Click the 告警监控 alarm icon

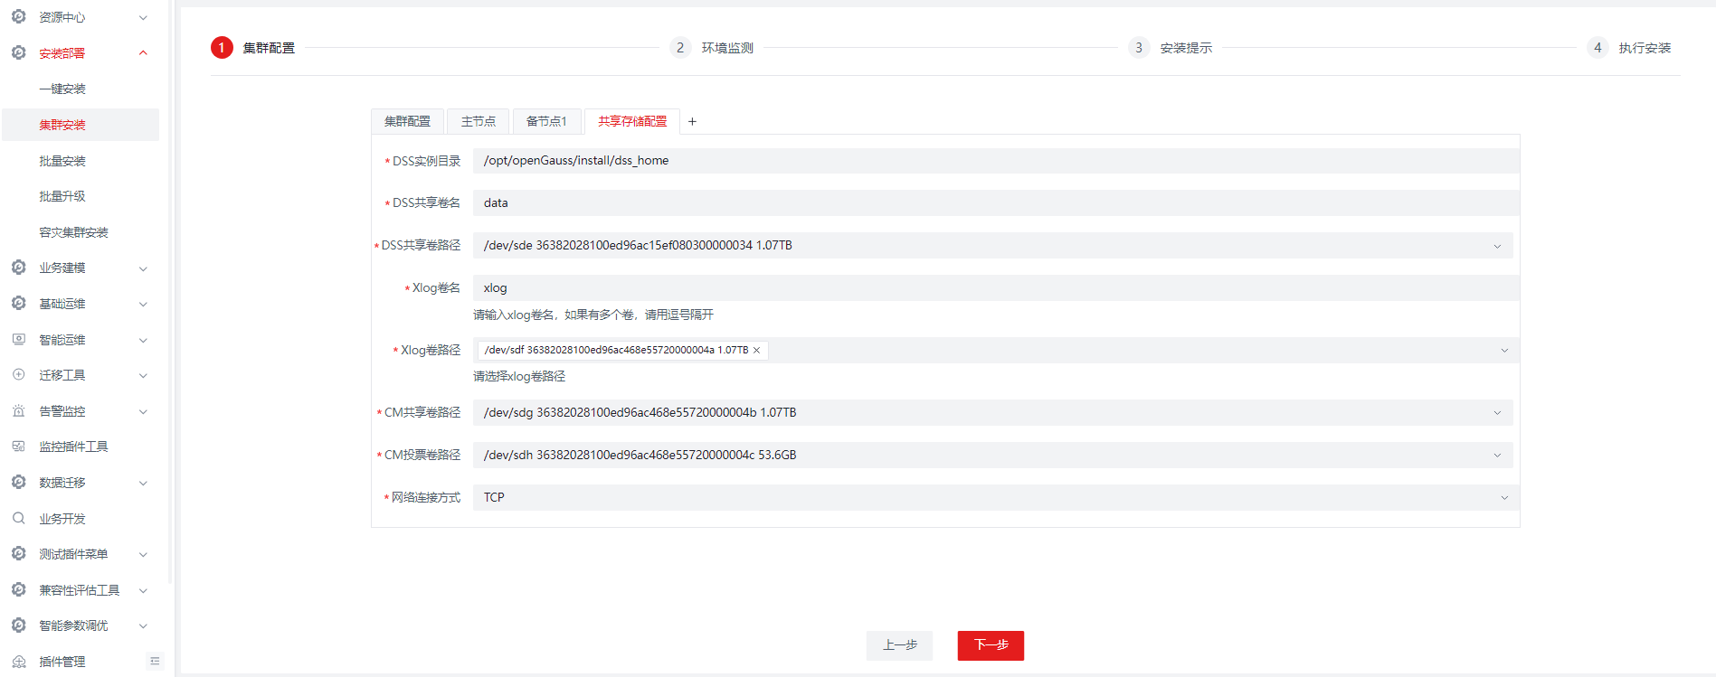[19, 411]
